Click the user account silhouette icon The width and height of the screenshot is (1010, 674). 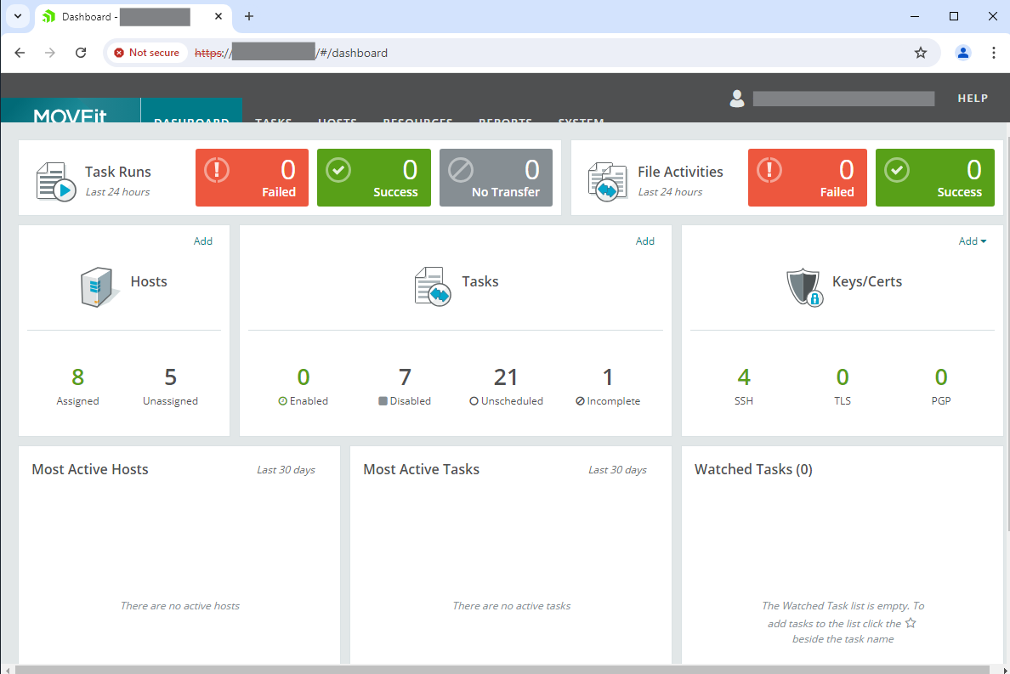click(737, 99)
